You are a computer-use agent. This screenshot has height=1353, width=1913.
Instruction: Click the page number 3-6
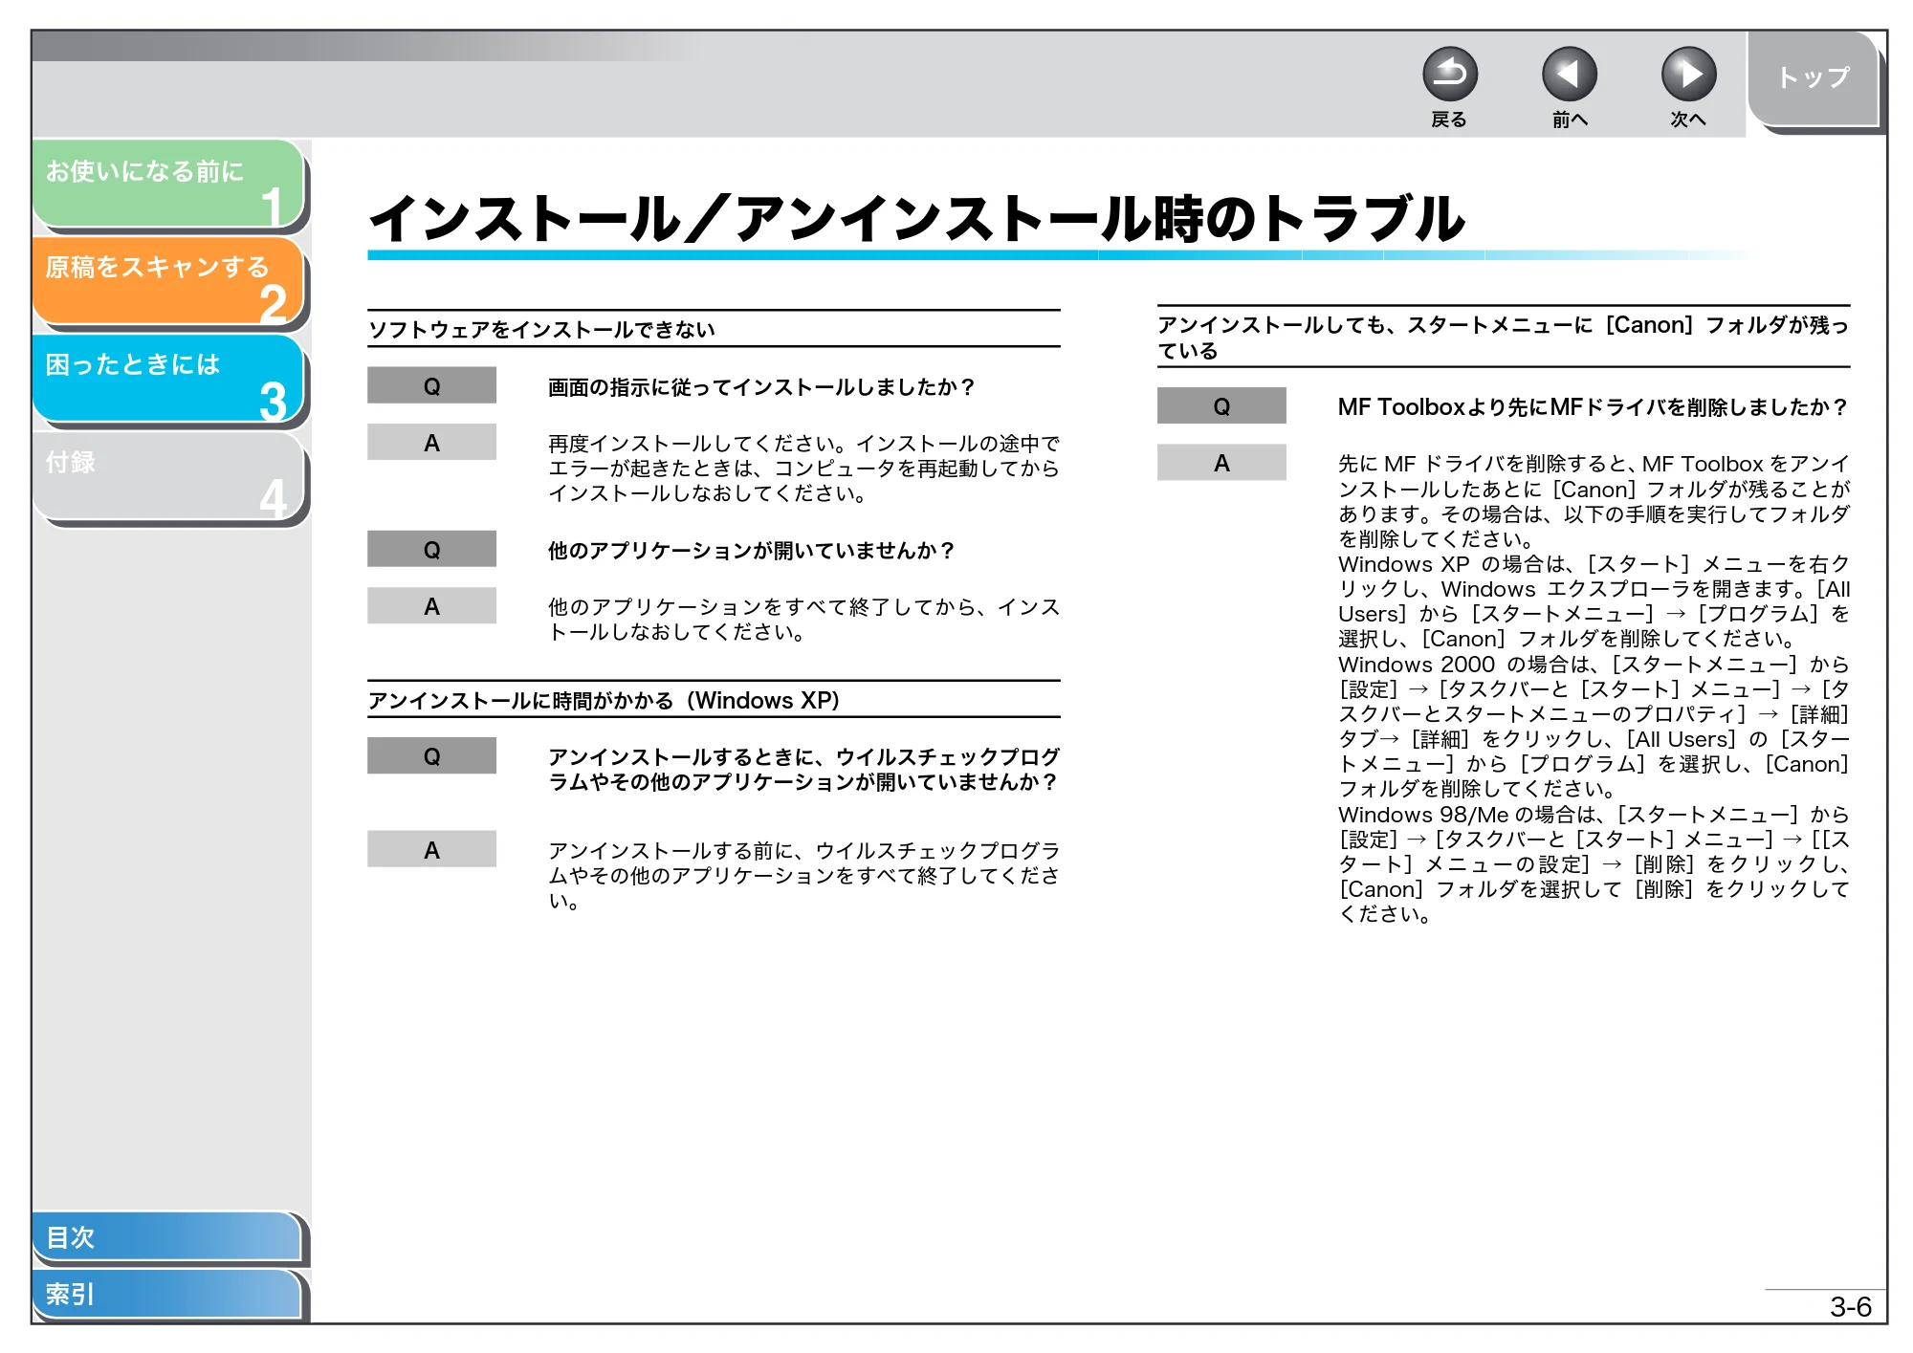[1850, 1307]
